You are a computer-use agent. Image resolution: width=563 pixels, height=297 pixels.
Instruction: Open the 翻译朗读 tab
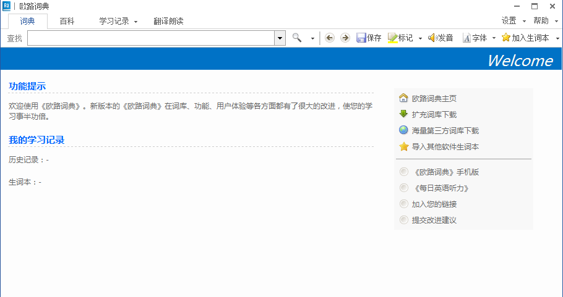pos(168,21)
